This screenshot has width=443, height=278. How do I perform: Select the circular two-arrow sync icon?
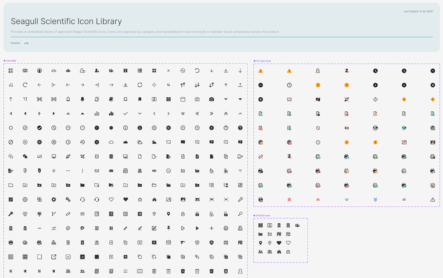click(140, 85)
